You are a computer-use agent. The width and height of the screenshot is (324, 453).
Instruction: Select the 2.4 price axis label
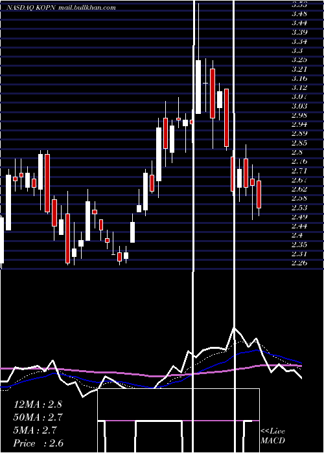pyautogui.click(x=297, y=236)
